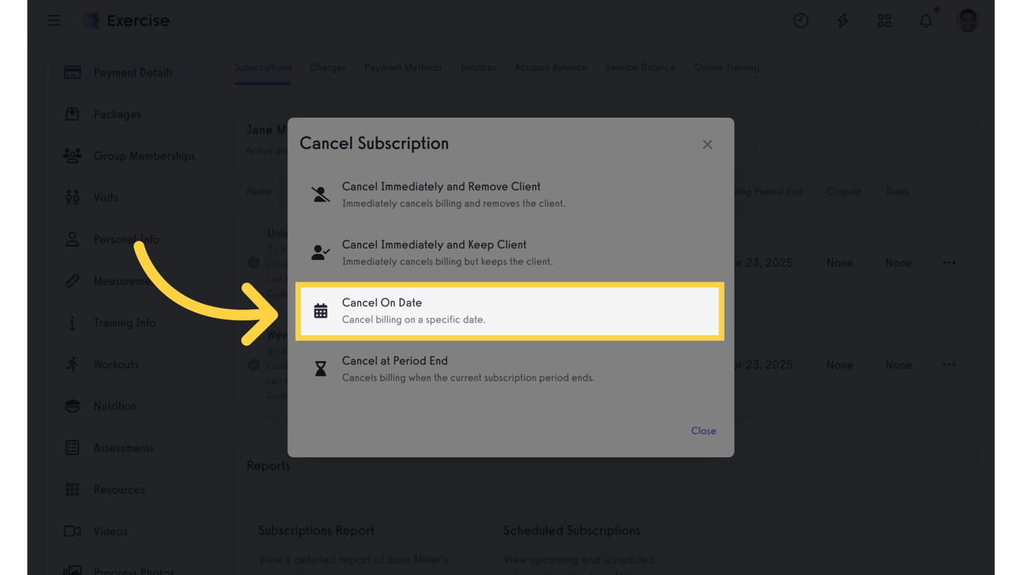Screen dimensions: 1022x575
Task: Open the apps grid icon
Action: [884, 21]
